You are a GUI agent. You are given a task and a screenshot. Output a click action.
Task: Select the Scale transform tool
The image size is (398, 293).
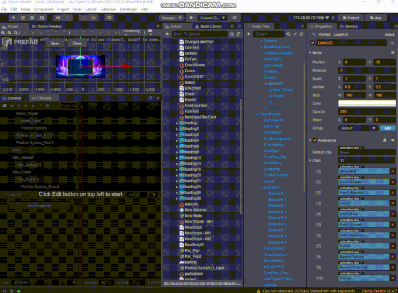(32, 18)
